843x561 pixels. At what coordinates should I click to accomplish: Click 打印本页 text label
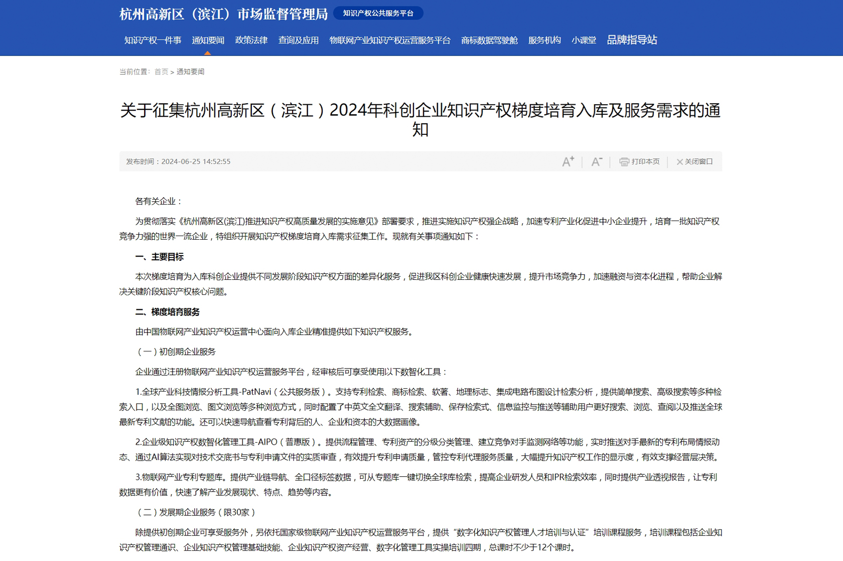point(645,161)
